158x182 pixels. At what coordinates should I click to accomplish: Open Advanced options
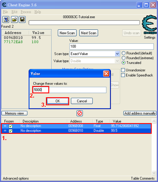pyautogui.click(x=16, y=178)
